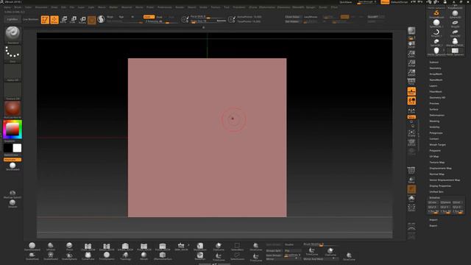
Task: Toggle Edit mode button
Action: pos(45,20)
